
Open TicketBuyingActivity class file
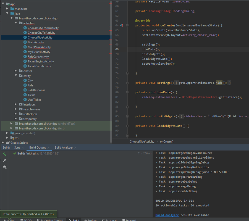pos(41,61)
